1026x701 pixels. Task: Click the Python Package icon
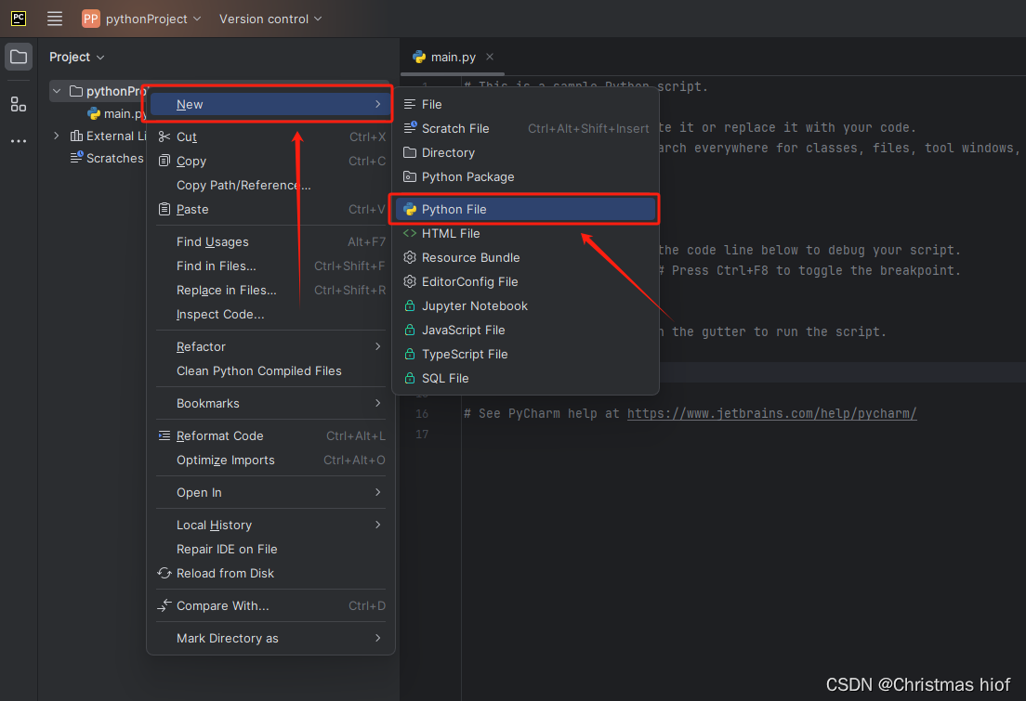click(x=410, y=176)
